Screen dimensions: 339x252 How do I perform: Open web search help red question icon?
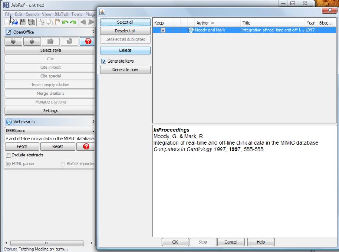coord(86,146)
